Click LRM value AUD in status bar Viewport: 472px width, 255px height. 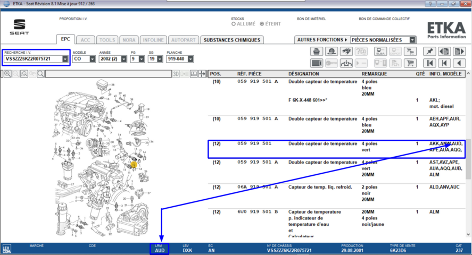[160, 251]
